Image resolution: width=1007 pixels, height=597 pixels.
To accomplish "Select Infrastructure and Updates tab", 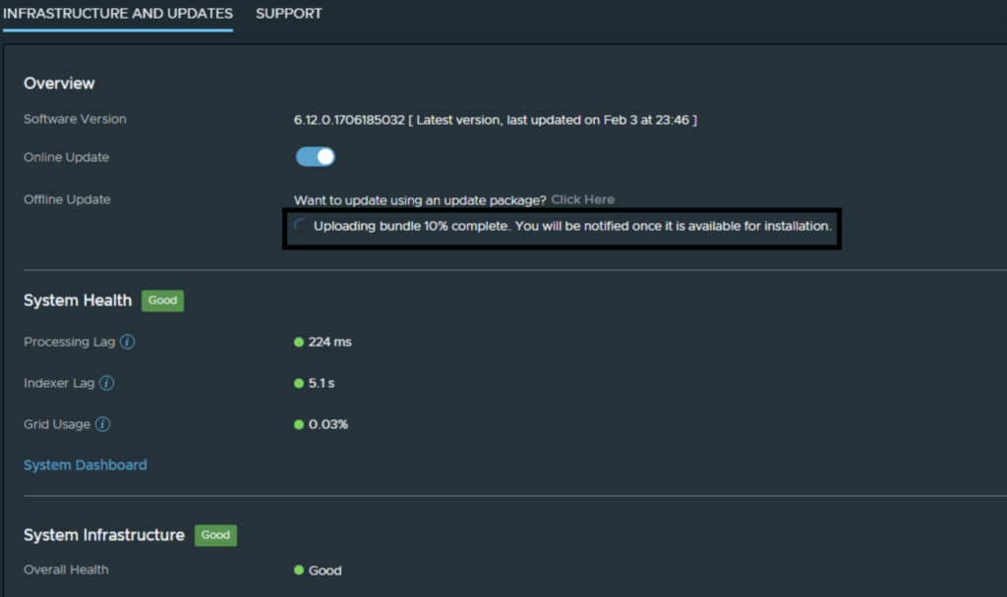I will click(118, 14).
